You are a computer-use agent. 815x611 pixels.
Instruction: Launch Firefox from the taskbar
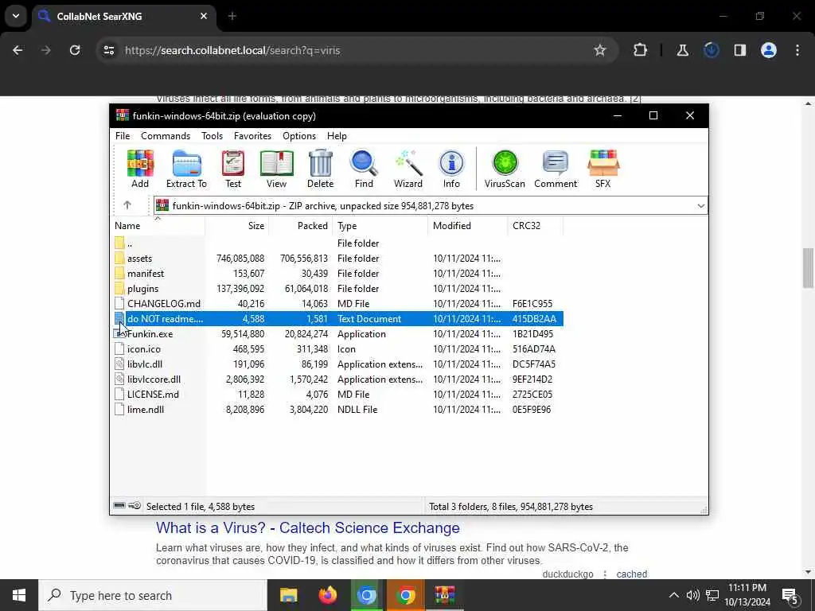pyautogui.click(x=327, y=595)
